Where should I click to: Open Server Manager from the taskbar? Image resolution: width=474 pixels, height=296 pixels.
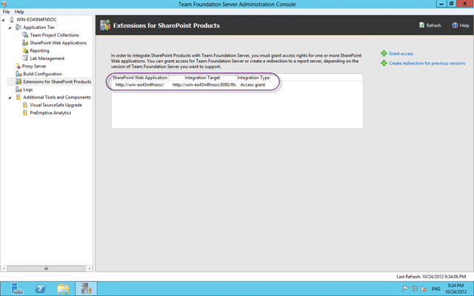17,289
